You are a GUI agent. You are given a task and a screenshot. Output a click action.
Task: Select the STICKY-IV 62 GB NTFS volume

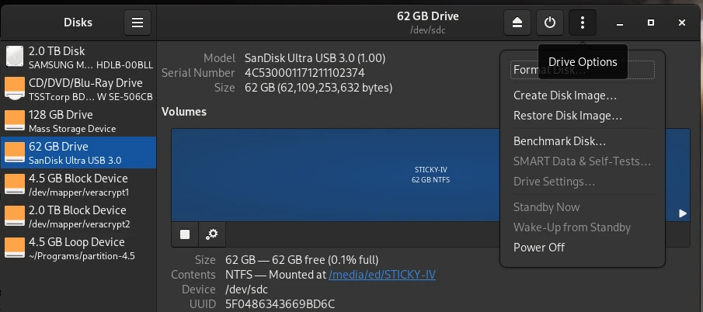[x=430, y=175]
